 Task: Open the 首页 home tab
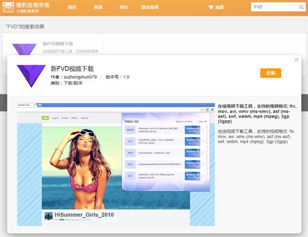72,7
